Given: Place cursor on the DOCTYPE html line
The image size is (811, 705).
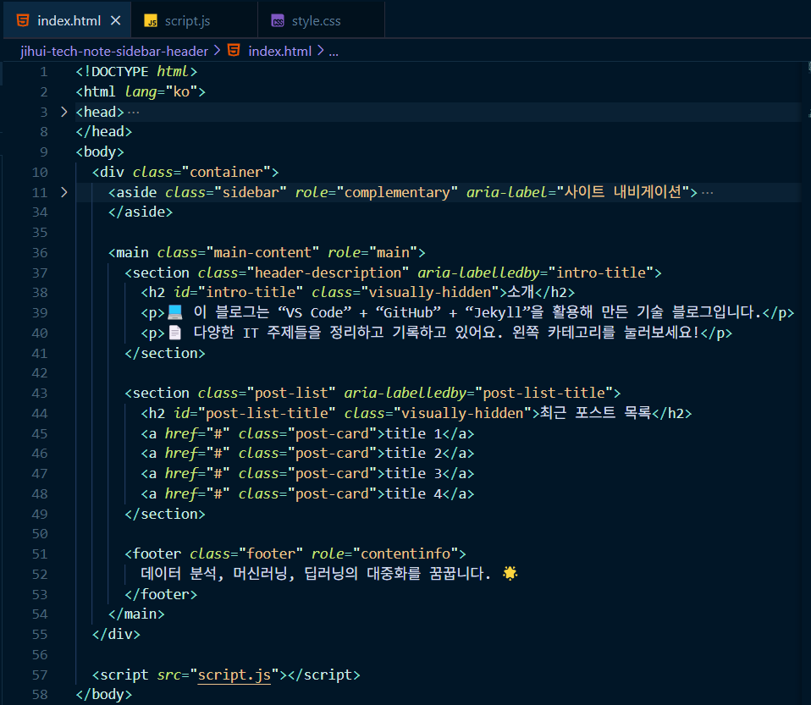Looking at the screenshot, I should coord(136,71).
